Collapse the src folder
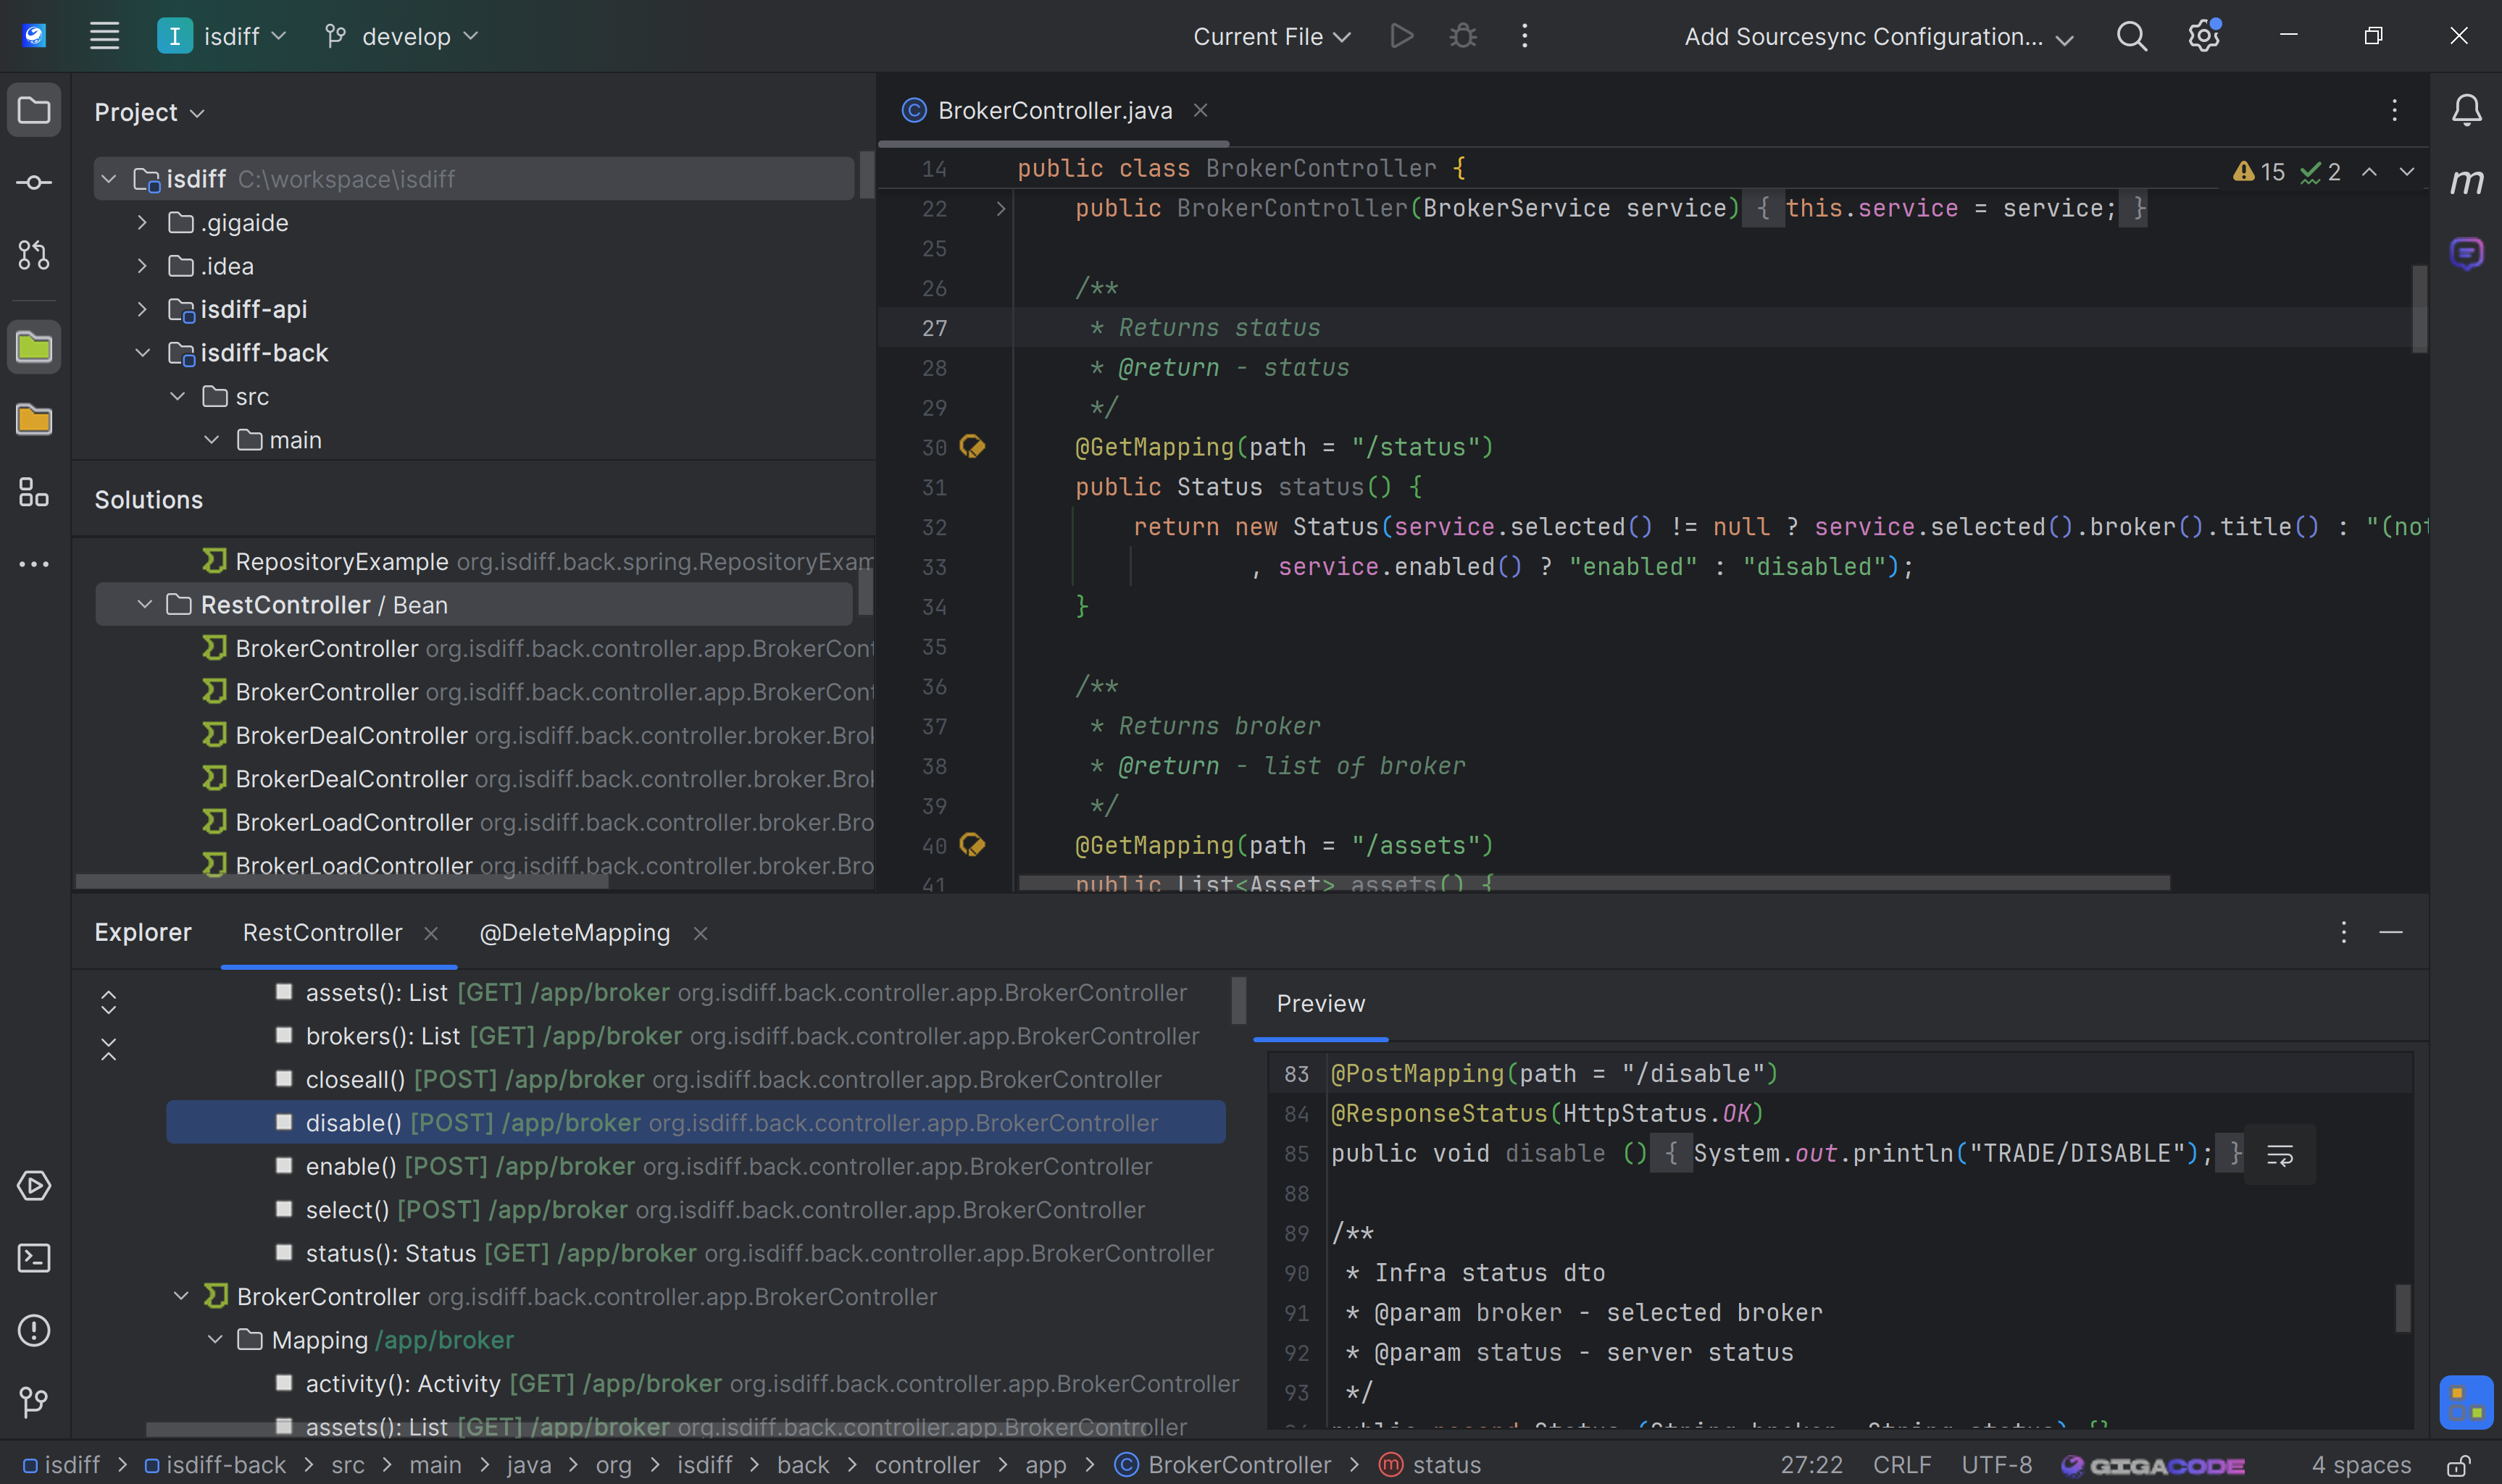Image resolution: width=2502 pixels, height=1484 pixels. [177, 397]
